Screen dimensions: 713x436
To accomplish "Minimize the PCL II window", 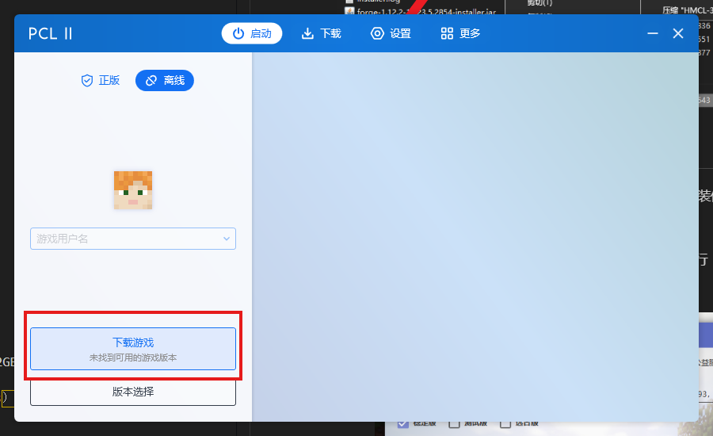I will [x=653, y=33].
